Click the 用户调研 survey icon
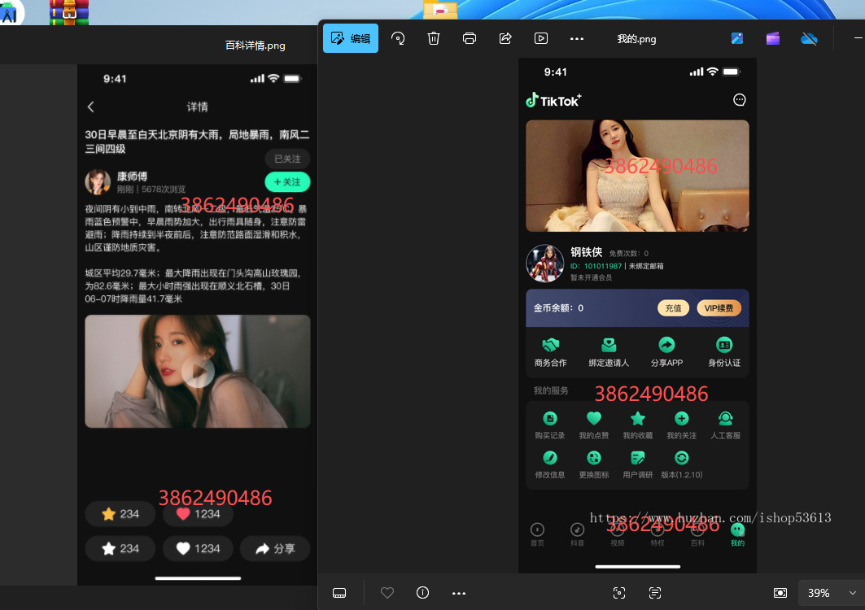 638,458
